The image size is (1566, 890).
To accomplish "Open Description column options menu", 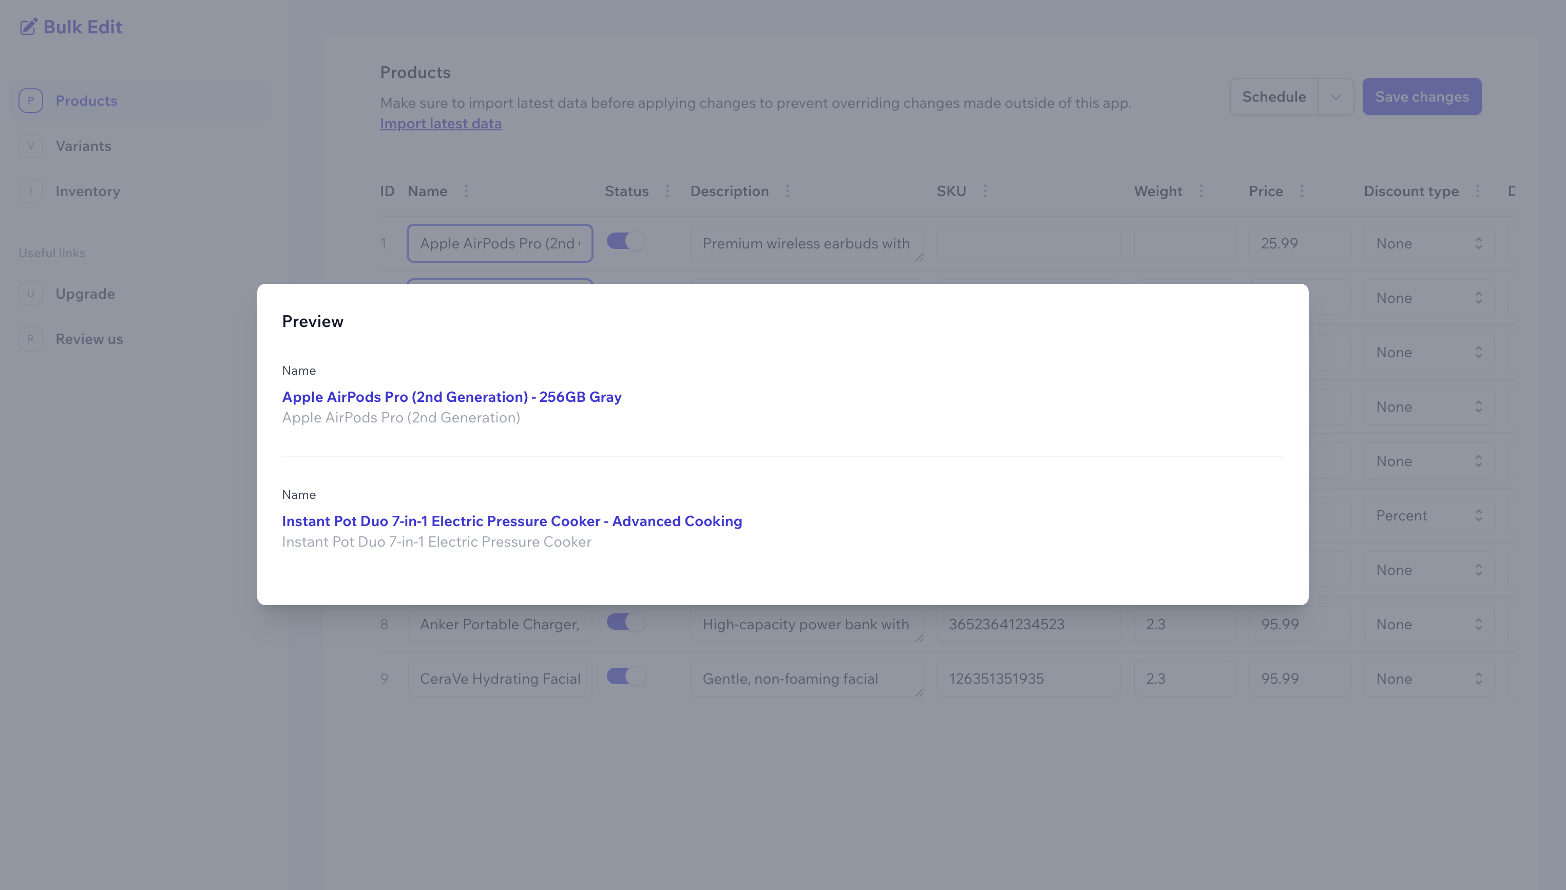I will pyautogui.click(x=788, y=191).
